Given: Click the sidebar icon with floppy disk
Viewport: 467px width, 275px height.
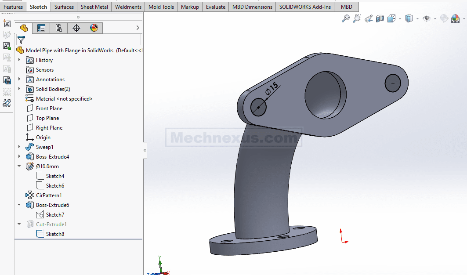Looking at the screenshot, I should pos(7,80).
